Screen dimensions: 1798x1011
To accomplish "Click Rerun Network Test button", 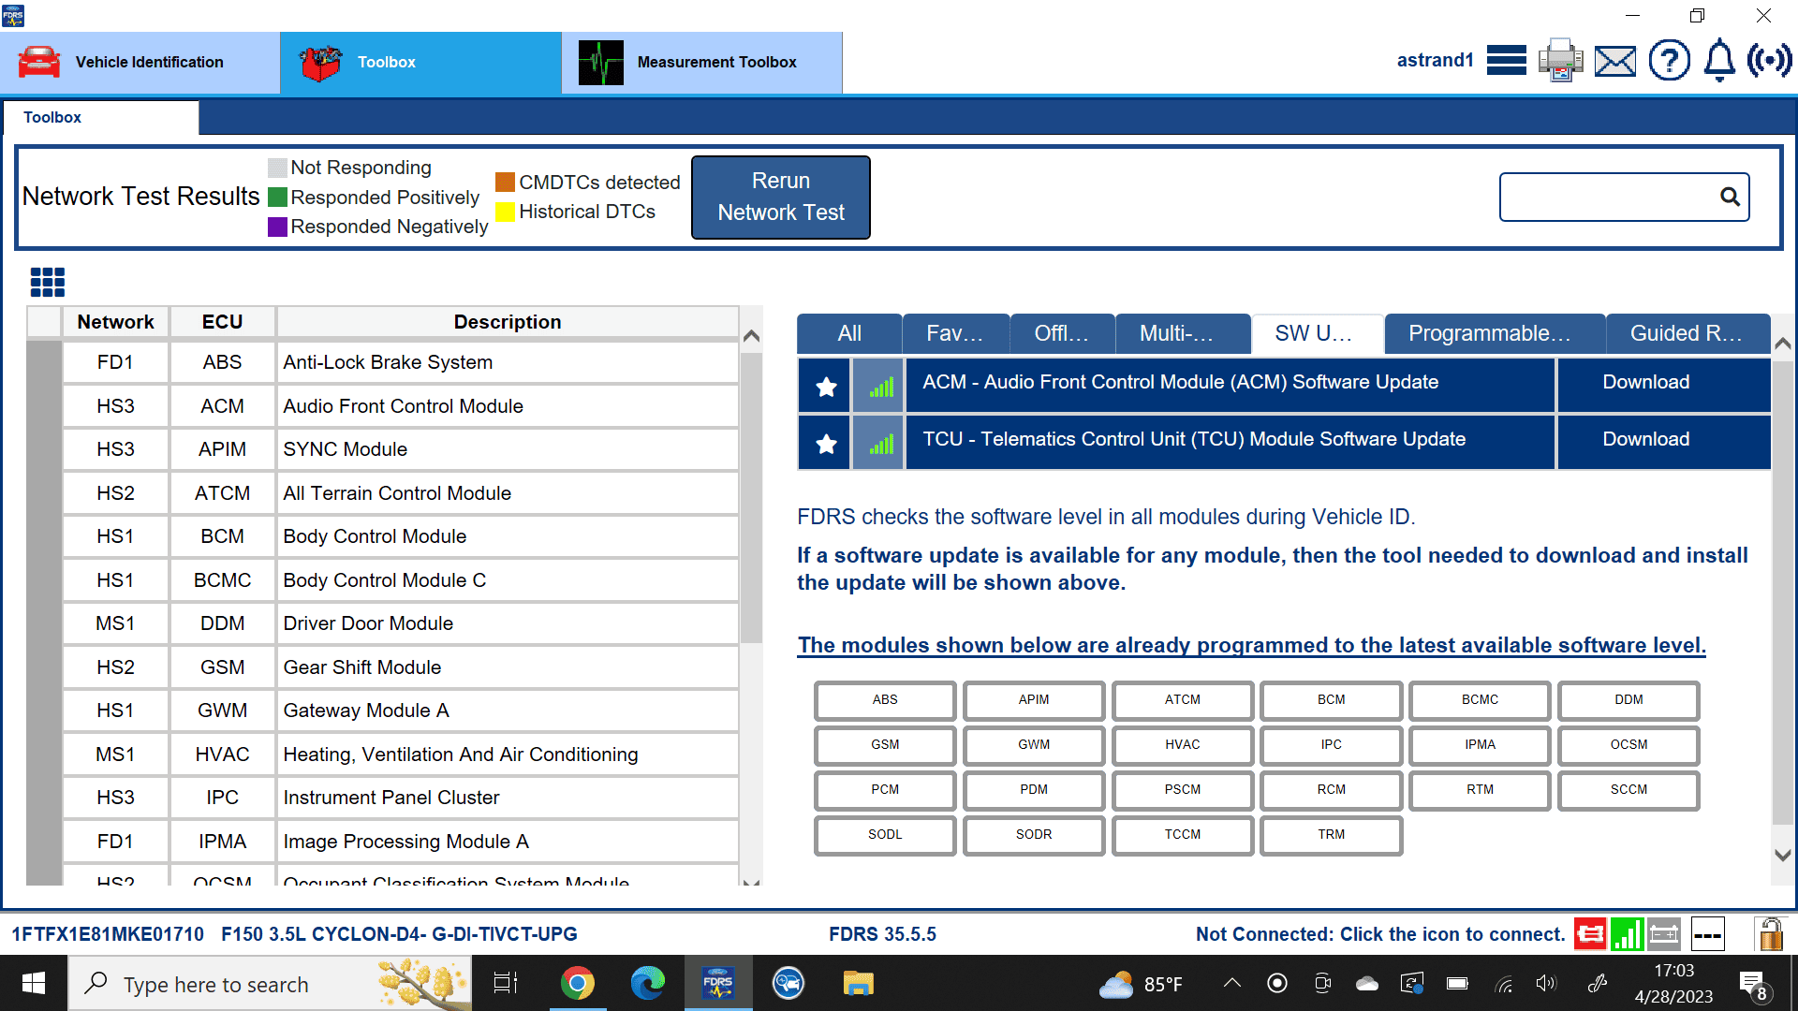I will [x=781, y=197].
